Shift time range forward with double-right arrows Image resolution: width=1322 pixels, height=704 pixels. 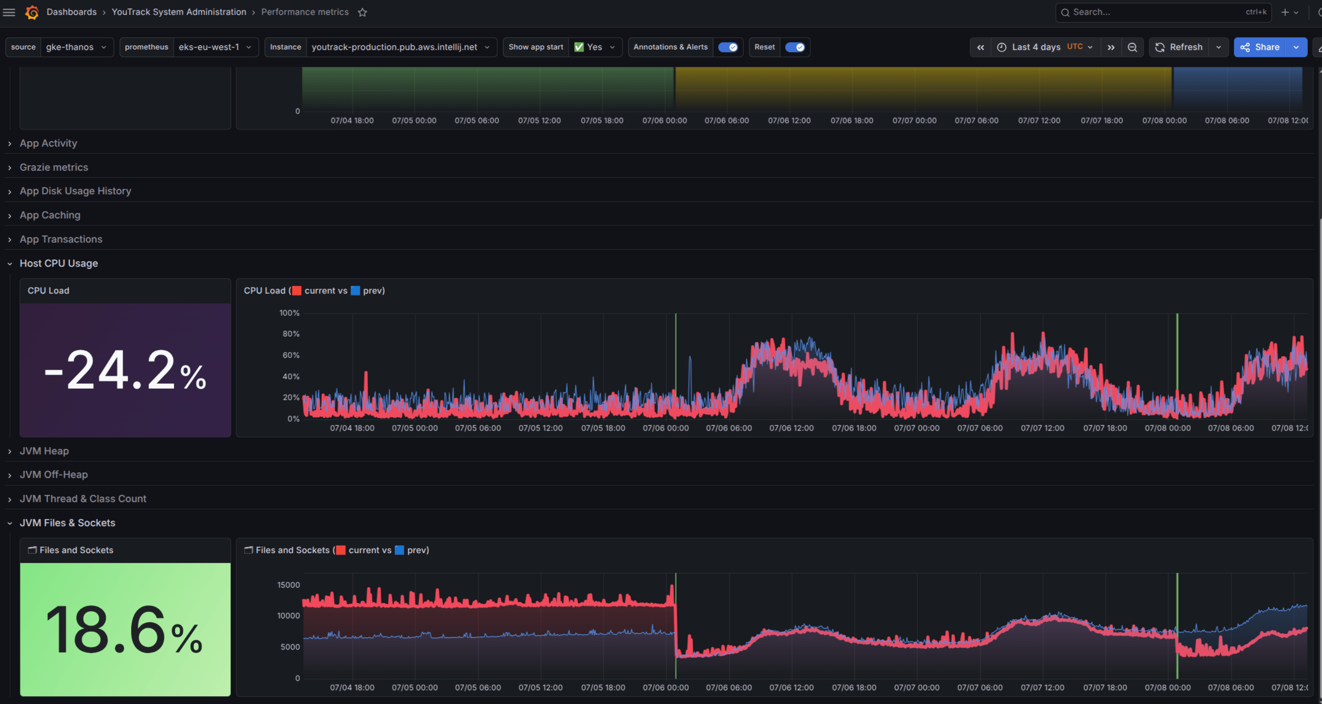click(1111, 47)
